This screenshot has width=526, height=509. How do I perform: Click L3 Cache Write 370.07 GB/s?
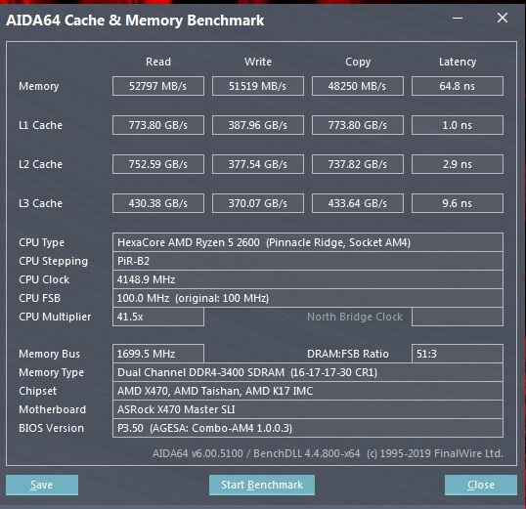pyautogui.click(x=258, y=203)
